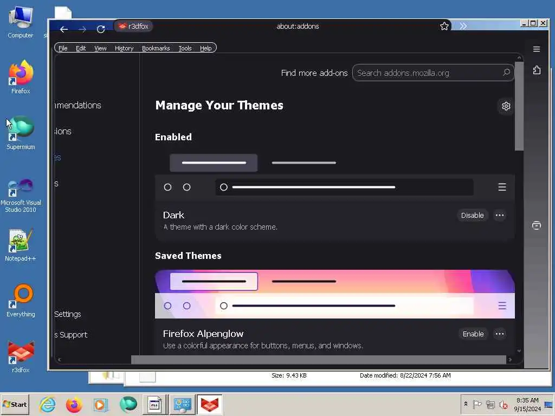Image resolution: width=555 pixels, height=416 pixels.
Task: Focus the Search addons.mozilla.org field
Action: 433,73
